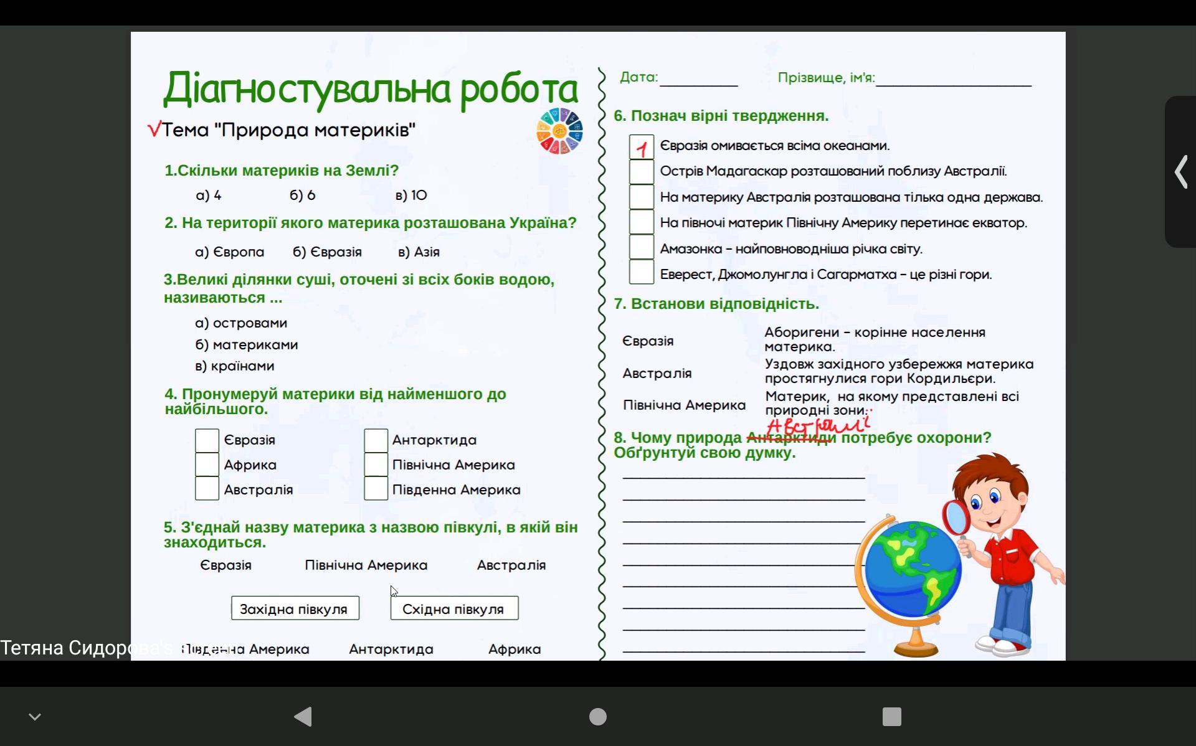
Task: Click 'Австралія' in question 7 matching list
Action: point(657,374)
